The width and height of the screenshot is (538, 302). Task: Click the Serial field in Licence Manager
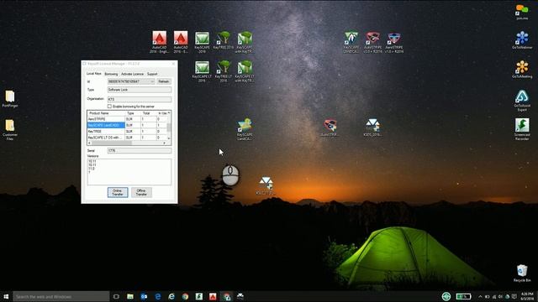tap(139, 151)
